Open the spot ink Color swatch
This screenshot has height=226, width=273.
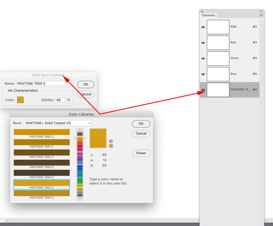click(20, 100)
